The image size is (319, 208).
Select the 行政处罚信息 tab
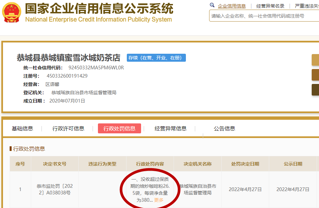pyautogui.click(x=120, y=128)
